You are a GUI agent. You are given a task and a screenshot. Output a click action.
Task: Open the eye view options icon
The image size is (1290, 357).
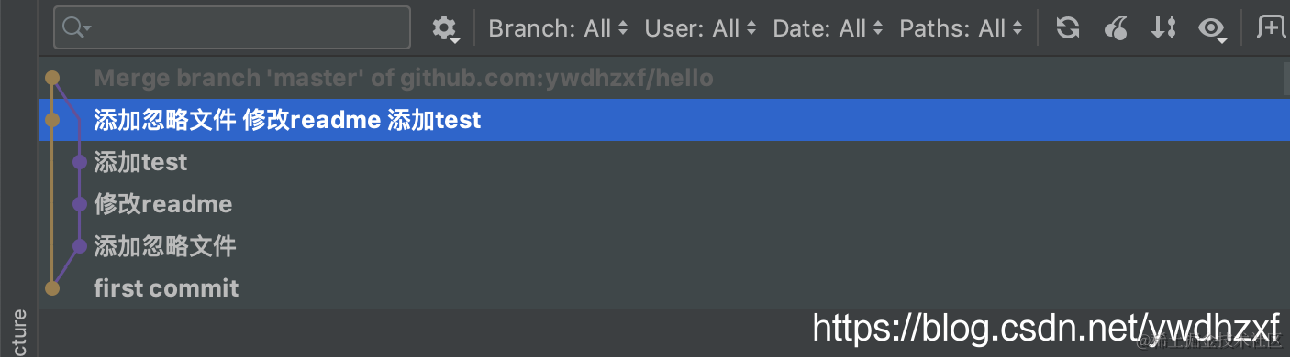(x=1213, y=29)
